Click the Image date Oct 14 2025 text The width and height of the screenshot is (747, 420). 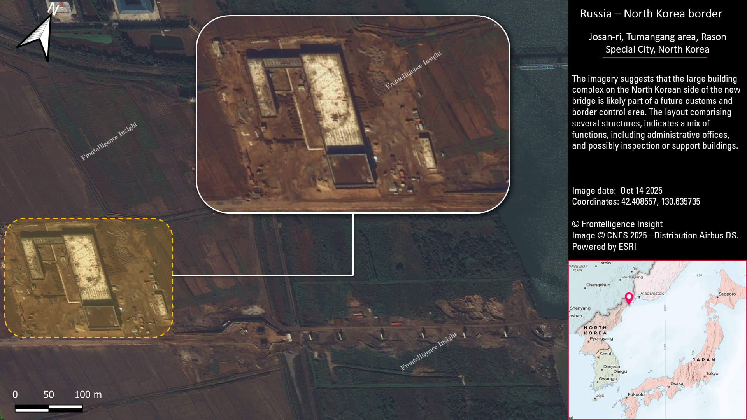pos(617,191)
